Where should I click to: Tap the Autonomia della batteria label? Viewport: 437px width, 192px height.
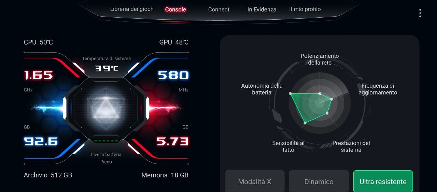pyautogui.click(x=262, y=89)
